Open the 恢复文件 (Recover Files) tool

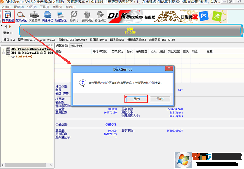click(35, 16)
